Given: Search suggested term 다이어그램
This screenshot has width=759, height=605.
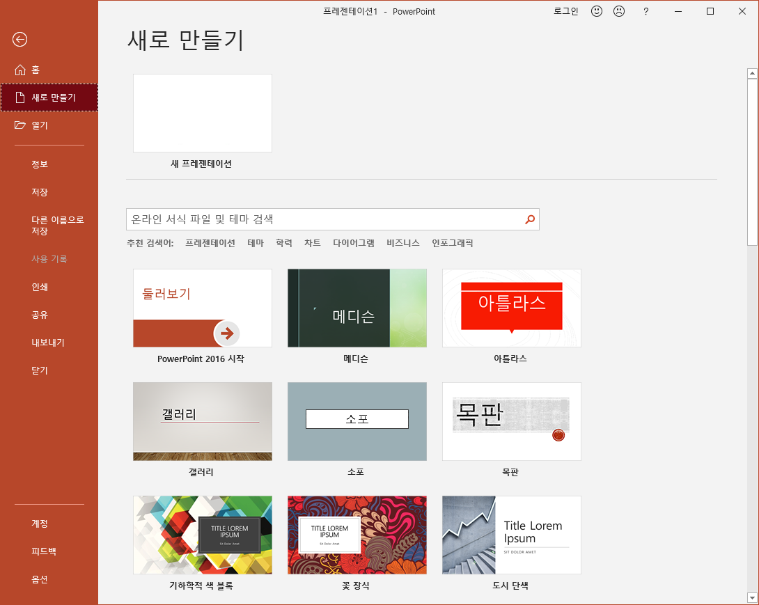Looking at the screenshot, I should click(x=353, y=243).
